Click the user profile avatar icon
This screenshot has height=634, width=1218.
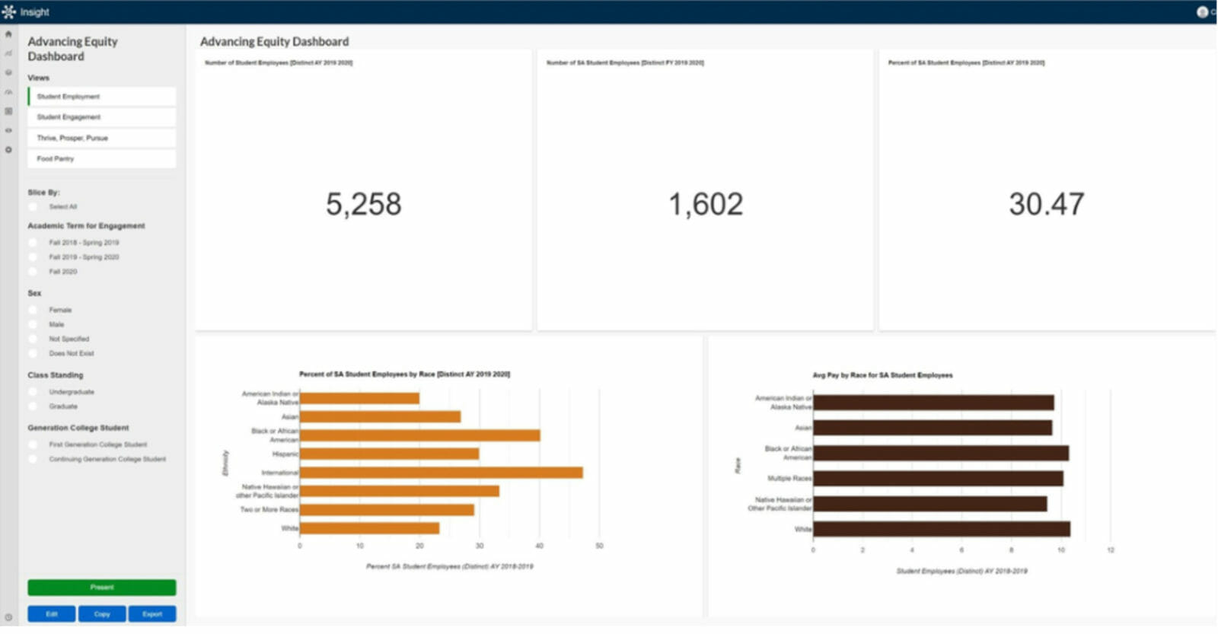coord(1202,11)
